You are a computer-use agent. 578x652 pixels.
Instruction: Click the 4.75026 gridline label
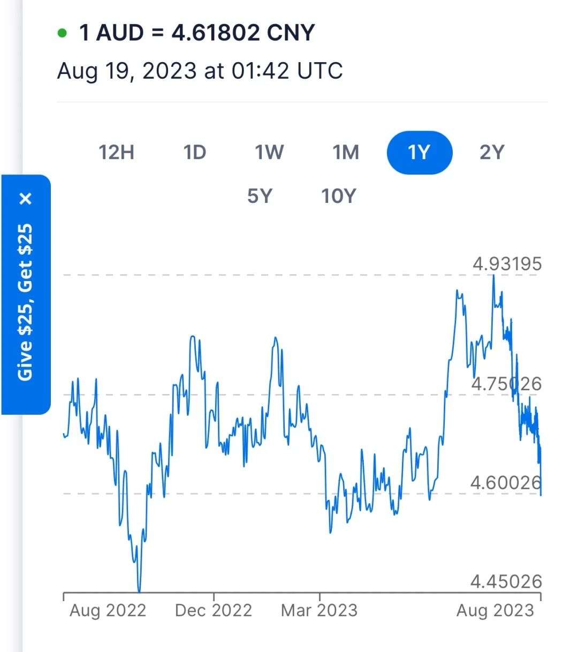pos(506,384)
